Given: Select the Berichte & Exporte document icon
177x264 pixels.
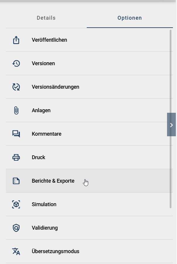Looking at the screenshot, I should [x=16, y=181].
